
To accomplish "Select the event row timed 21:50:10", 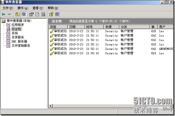I will 111,53.
